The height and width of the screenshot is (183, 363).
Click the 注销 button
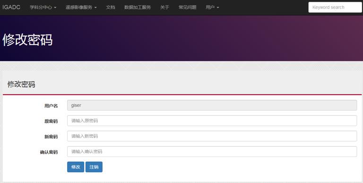point(94,167)
